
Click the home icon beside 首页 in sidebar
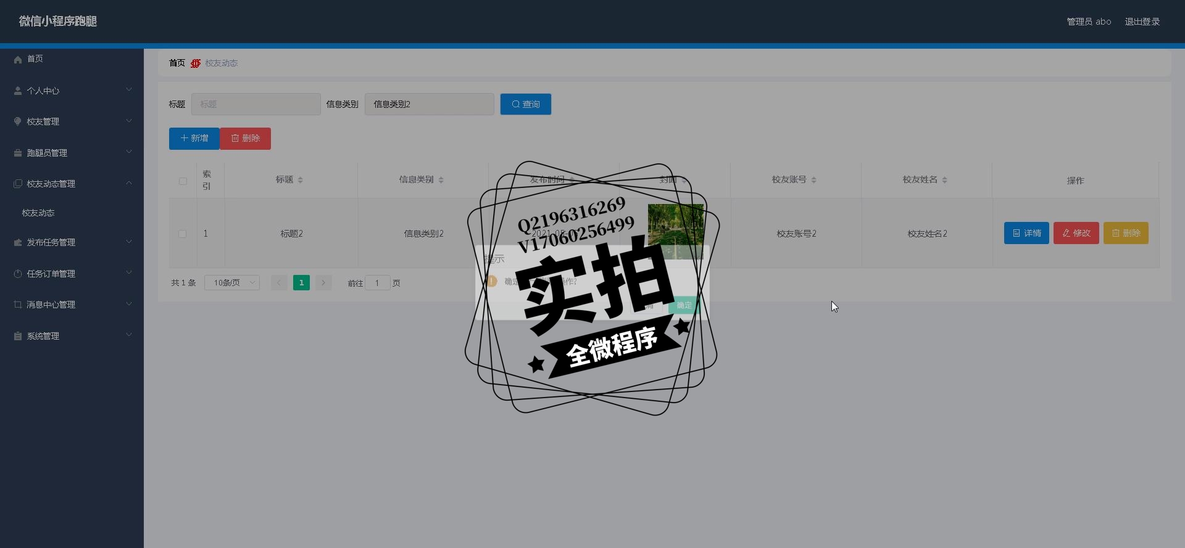click(x=18, y=59)
